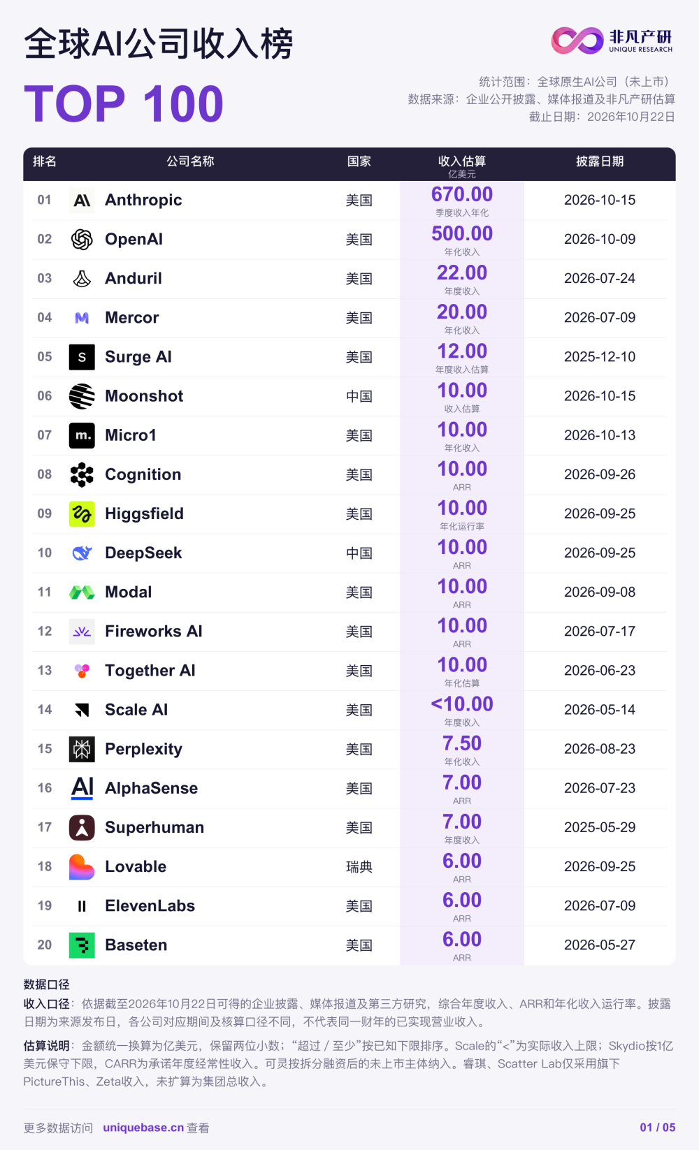Select the Cognition logo icon
699x1150 pixels.
coord(82,475)
